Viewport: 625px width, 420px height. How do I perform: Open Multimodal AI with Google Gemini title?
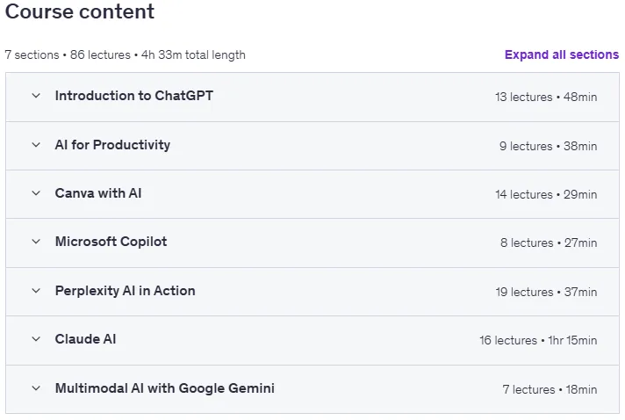tap(165, 388)
